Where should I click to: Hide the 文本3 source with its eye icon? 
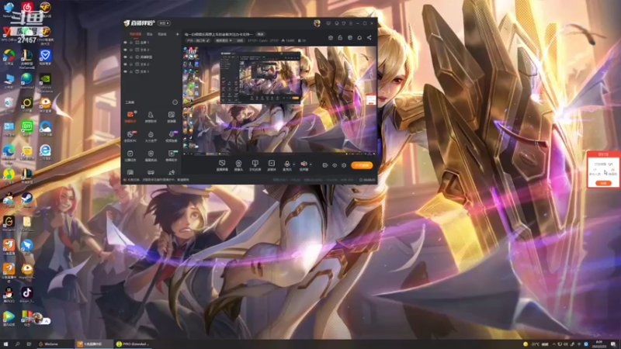tap(126, 50)
